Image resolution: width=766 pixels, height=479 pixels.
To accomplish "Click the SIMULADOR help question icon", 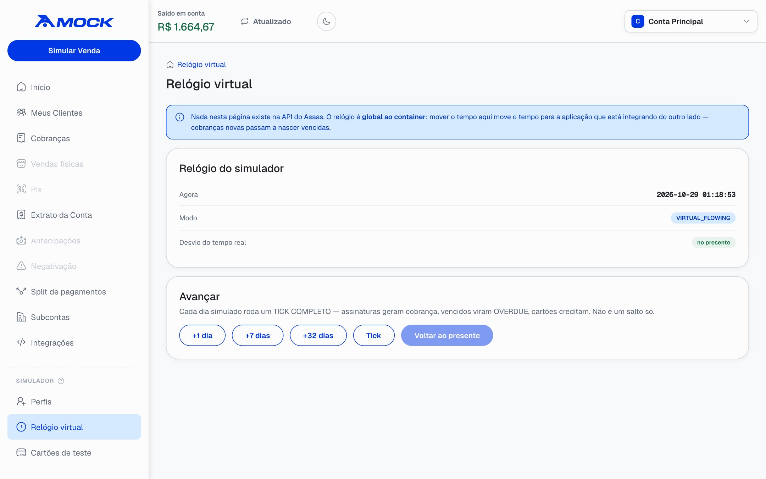I will (61, 381).
